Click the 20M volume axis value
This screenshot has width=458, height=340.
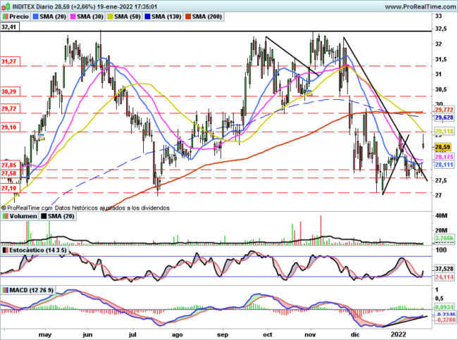click(x=441, y=231)
